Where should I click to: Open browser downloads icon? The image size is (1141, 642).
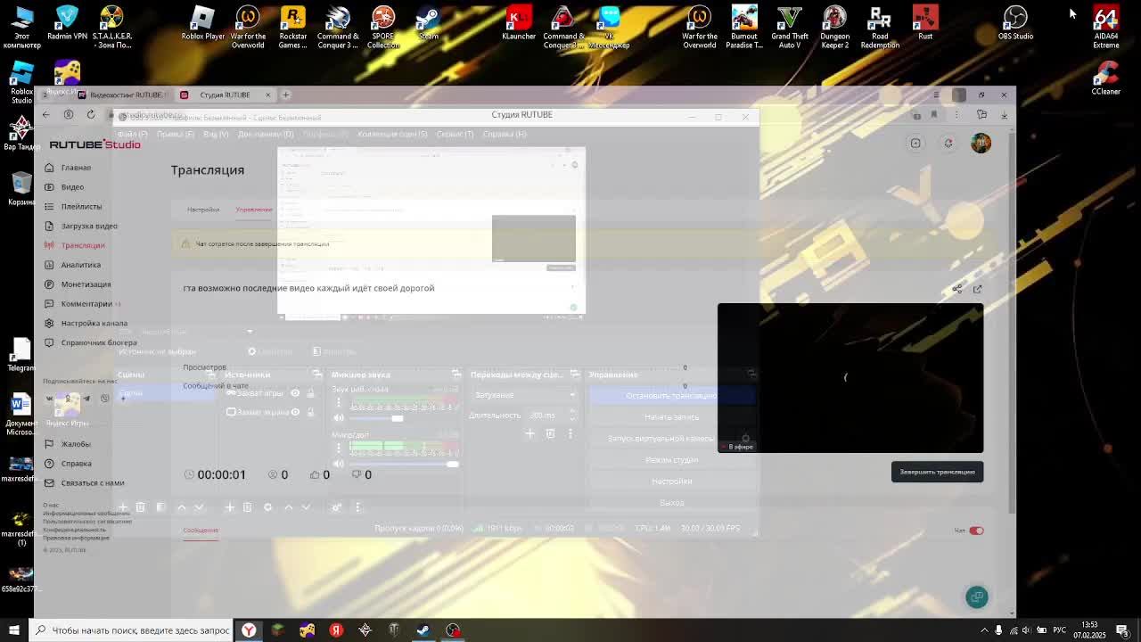[x=1004, y=114]
